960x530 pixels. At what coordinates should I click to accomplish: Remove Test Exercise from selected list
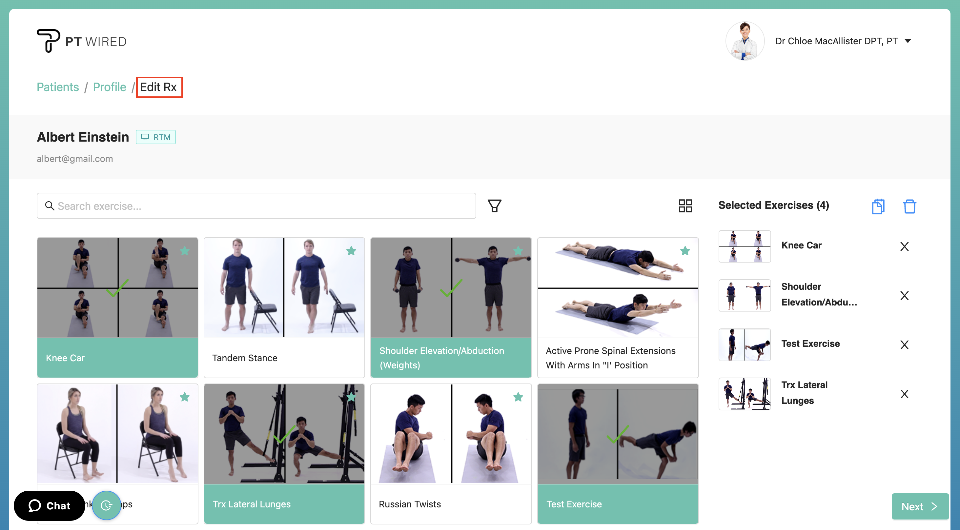point(904,344)
